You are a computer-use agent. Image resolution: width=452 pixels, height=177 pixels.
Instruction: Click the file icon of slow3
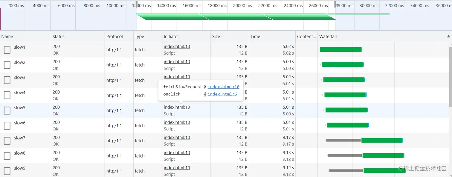pyautogui.click(x=7, y=80)
